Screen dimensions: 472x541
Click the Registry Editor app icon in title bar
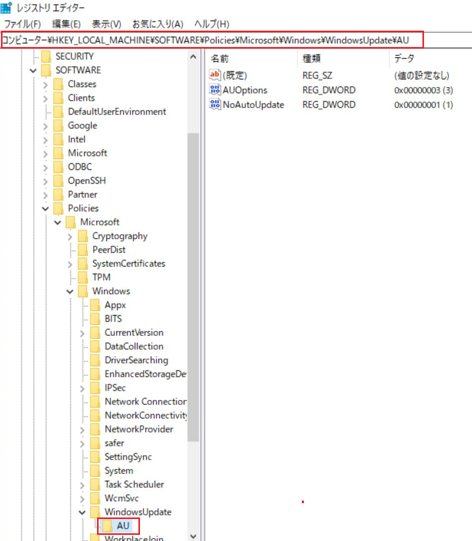6,8
